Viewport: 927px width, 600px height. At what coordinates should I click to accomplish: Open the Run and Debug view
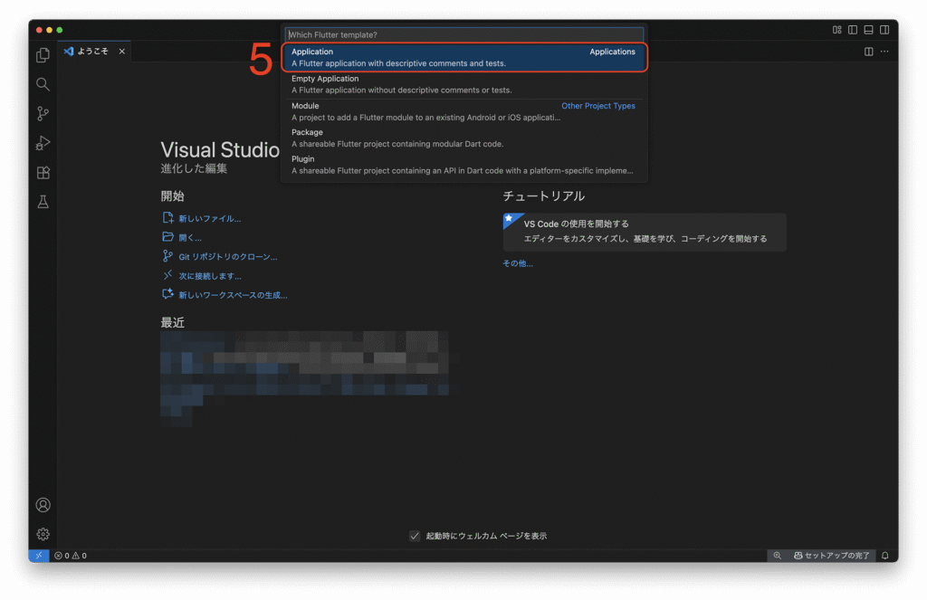click(x=43, y=143)
